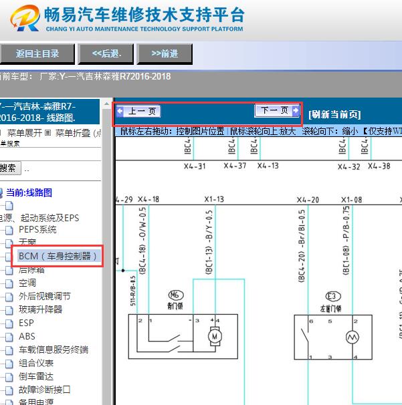Click the X4-32 connector label in diagram
The height and width of the screenshot is (405, 402).
click(x=348, y=167)
